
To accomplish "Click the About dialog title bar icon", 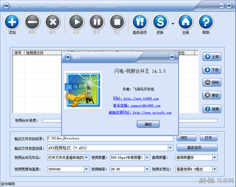I will coord(68,57).
